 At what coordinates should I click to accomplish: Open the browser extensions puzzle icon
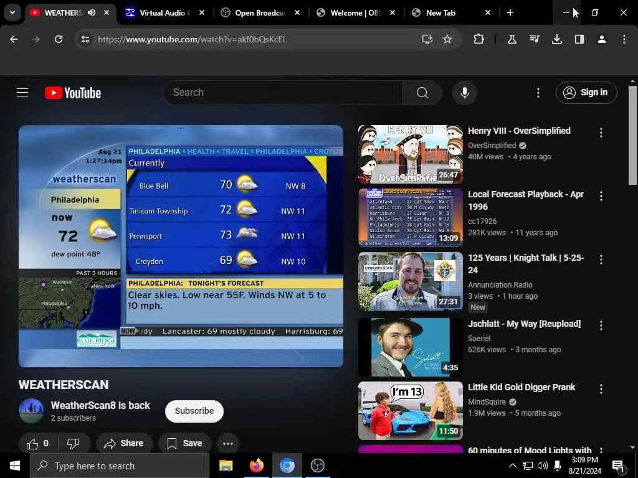click(479, 39)
